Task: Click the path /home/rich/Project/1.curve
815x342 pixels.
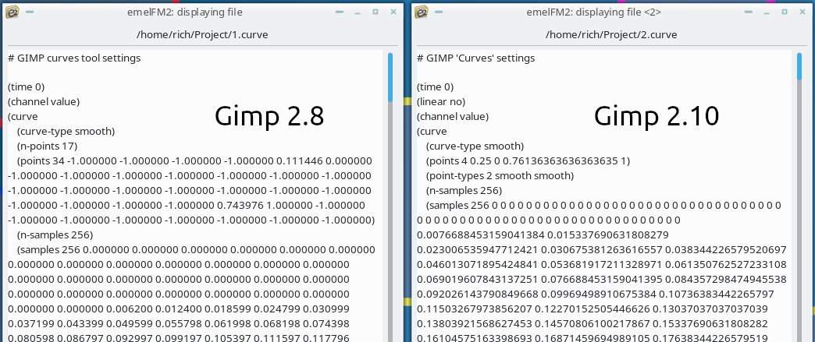Action: [x=202, y=35]
